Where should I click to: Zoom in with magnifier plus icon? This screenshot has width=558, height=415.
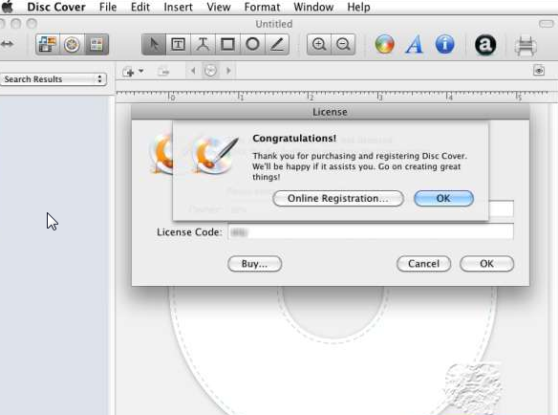click(319, 45)
